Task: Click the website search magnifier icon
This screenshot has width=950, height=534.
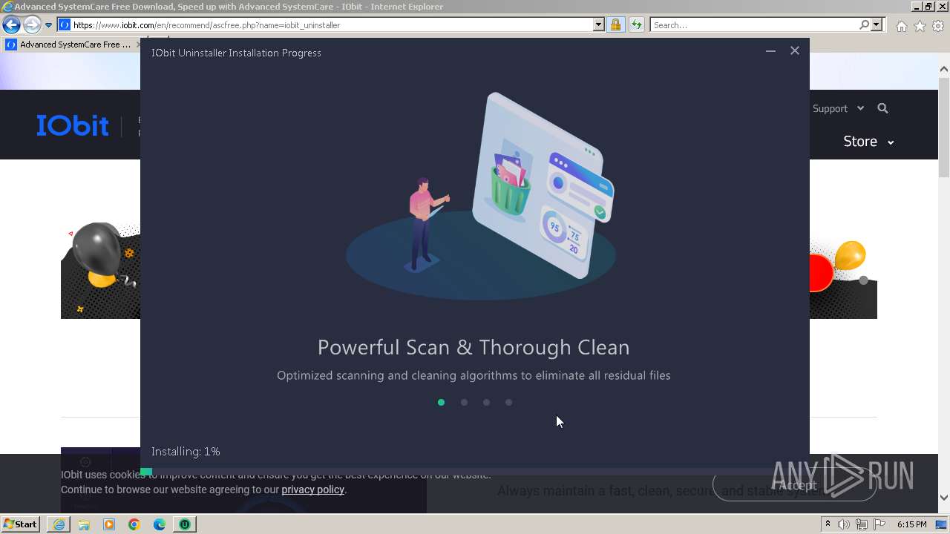Action: [x=882, y=108]
